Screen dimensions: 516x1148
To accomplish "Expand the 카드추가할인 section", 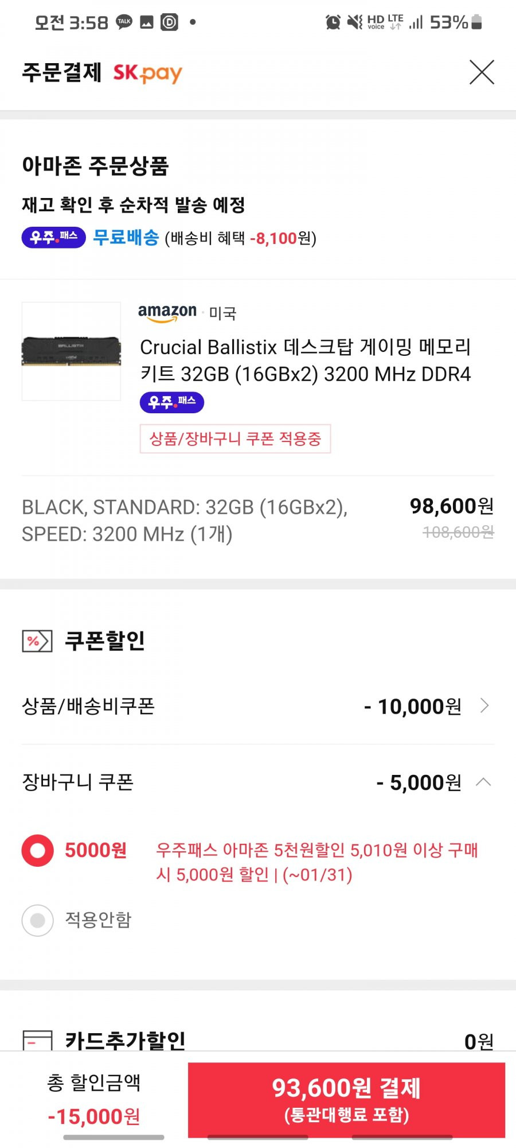I will [x=258, y=1040].
